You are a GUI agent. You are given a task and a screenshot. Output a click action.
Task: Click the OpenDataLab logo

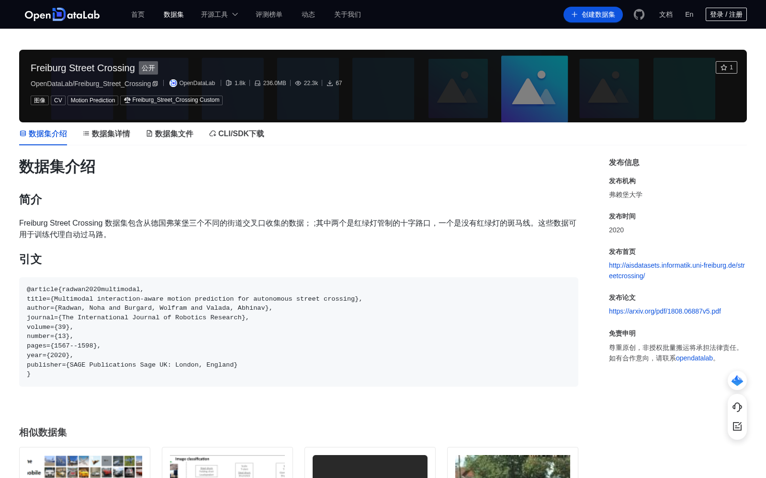pos(62,14)
